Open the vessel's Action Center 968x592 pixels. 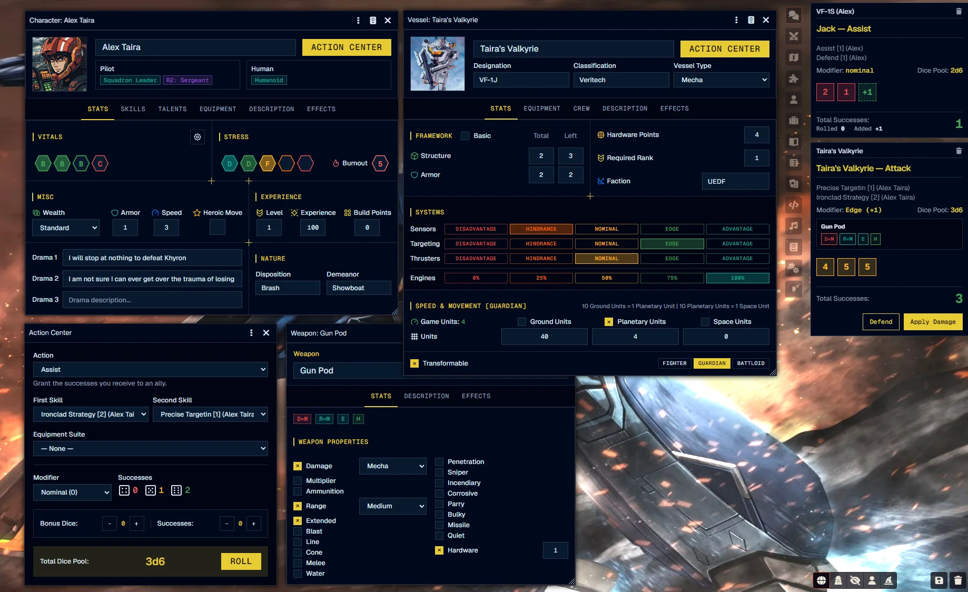point(725,49)
